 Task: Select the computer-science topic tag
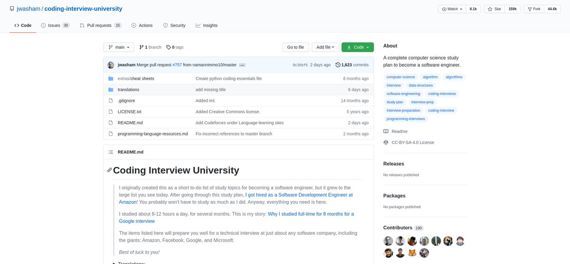coord(400,77)
